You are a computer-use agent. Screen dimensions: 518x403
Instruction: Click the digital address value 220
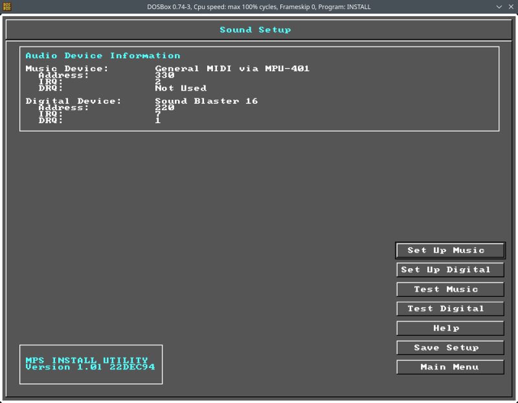click(164, 108)
